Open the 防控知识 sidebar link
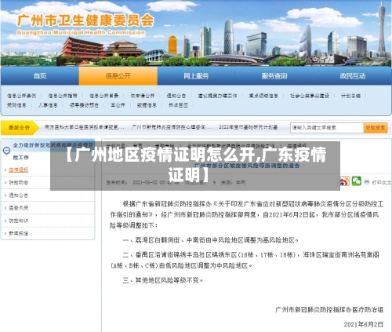The height and width of the screenshot is (332, 392). pos(19,221)
